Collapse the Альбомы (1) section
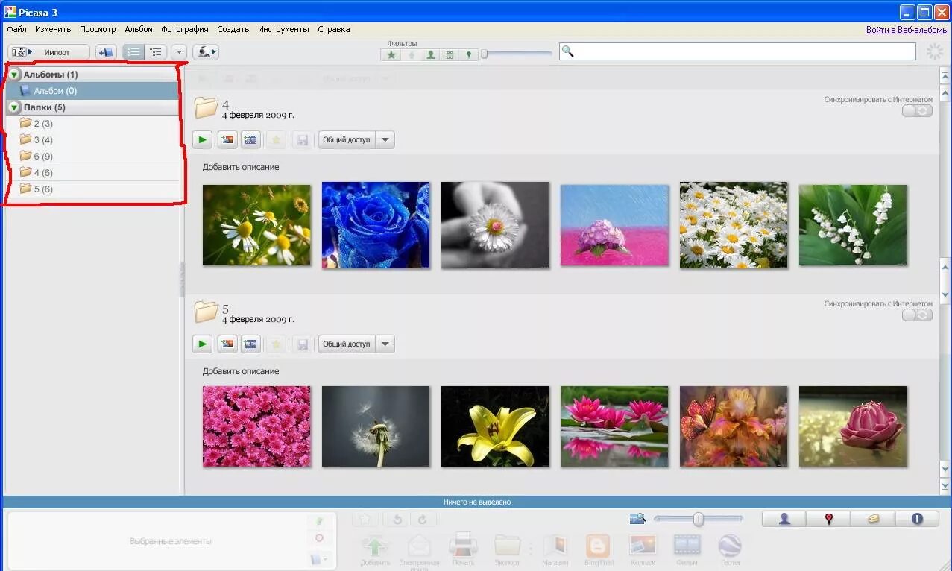This screenshot has height=571, width=952. tap(14, 75)
